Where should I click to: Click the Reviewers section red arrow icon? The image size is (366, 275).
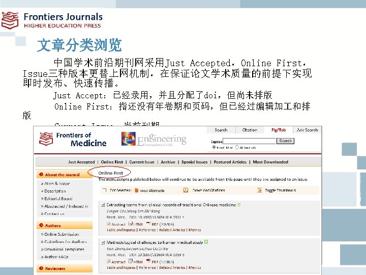[x=41, y=268]
